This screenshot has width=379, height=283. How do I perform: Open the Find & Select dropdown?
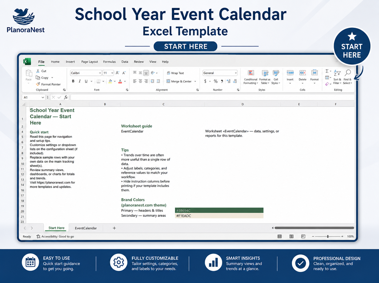[x=347, y=77]
